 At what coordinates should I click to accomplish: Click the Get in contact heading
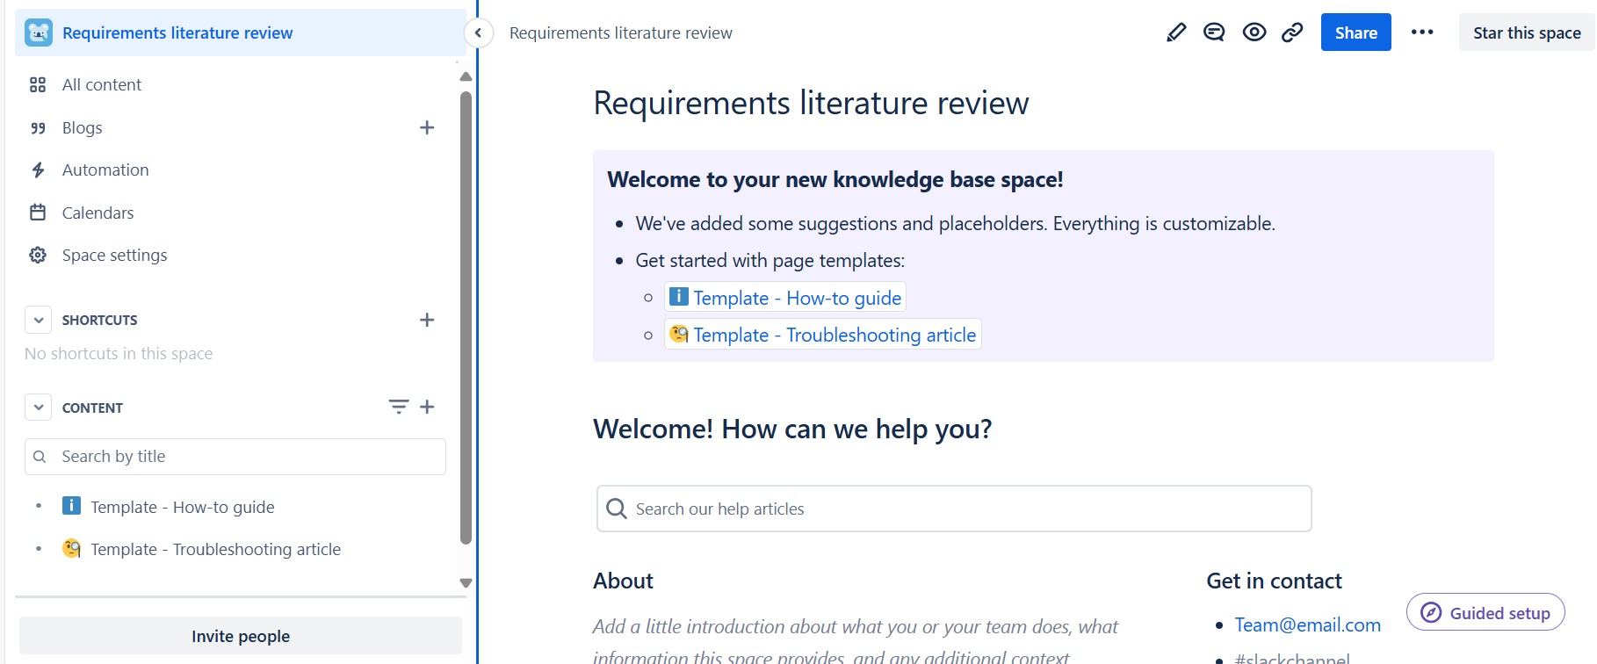(x=1274, y=581)
